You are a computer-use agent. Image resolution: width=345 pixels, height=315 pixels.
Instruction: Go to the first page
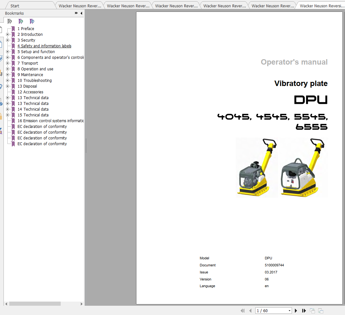[242, 311]
